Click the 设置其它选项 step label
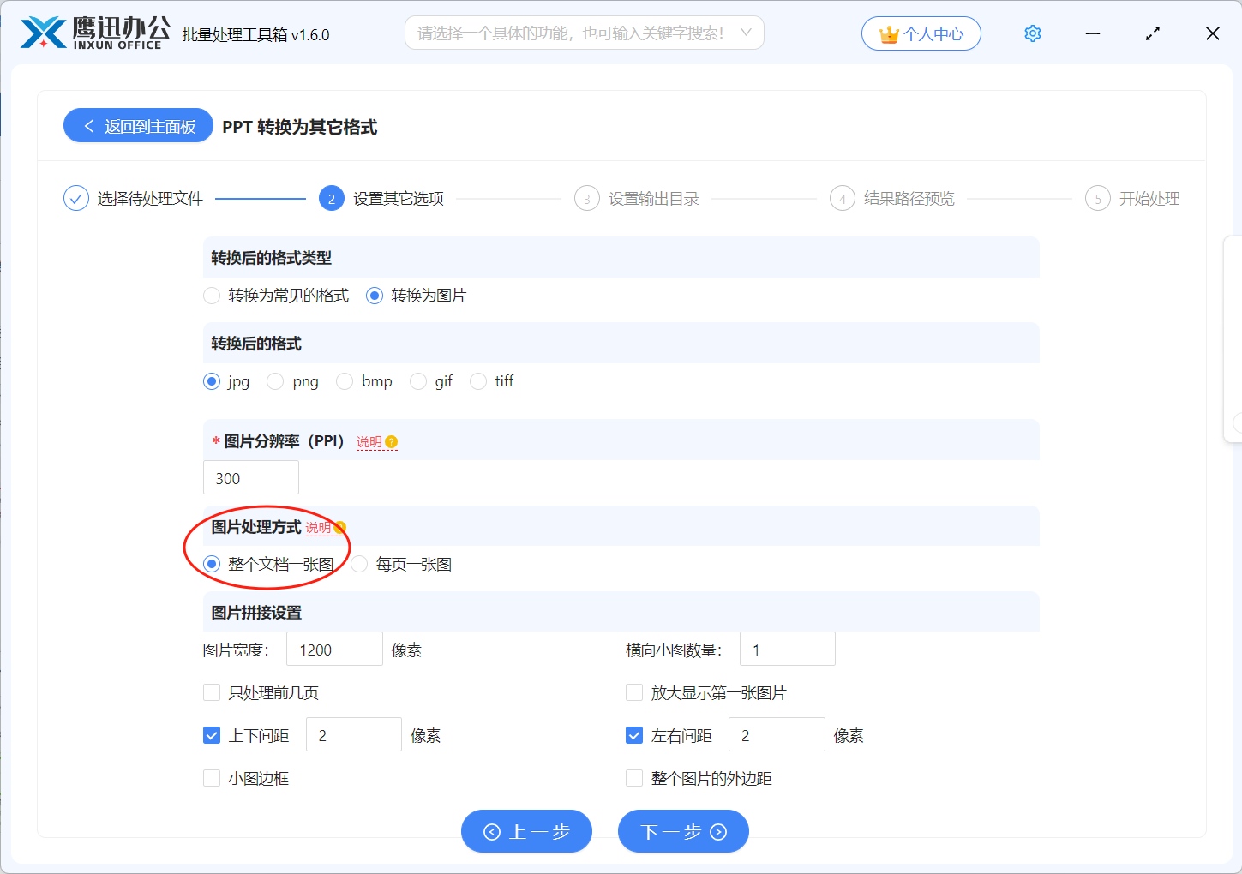The width and height of the screenshot is (1242, 874). coord(399,199)
